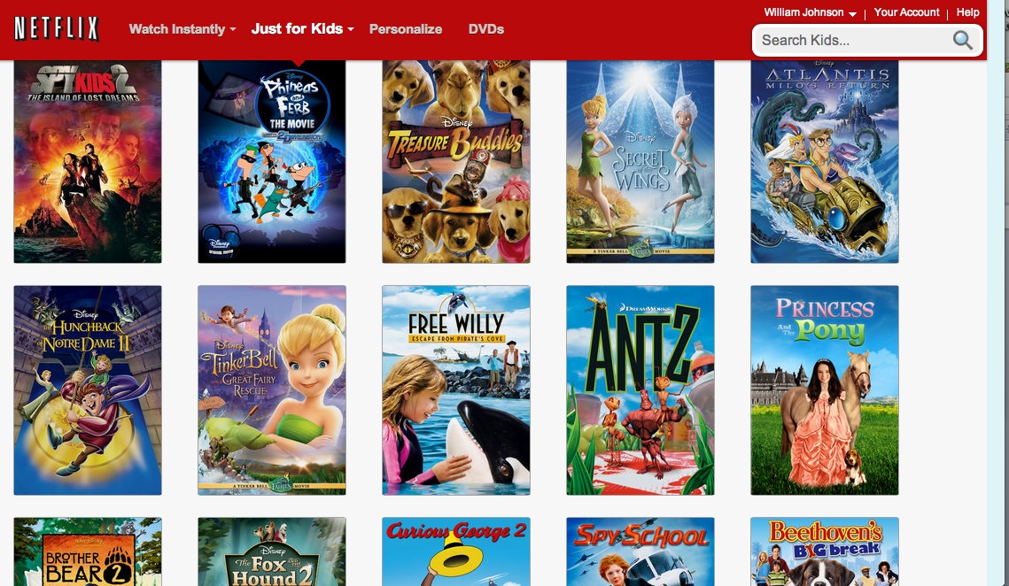Click the Netflix logo
This screenshot has width=1009, height=586.
(x=57, y=28)
